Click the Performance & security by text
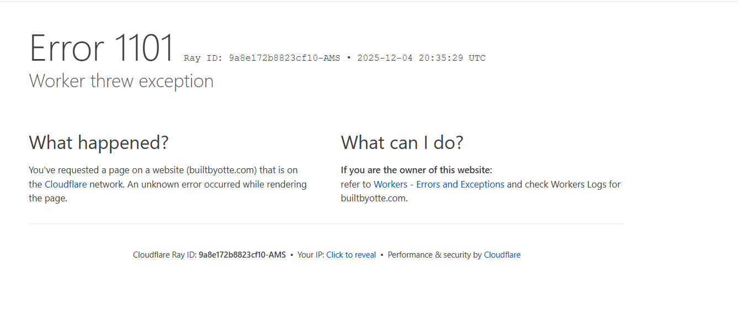Image resolution: width=738 pixels, height=315 pixels. (434, 255)
